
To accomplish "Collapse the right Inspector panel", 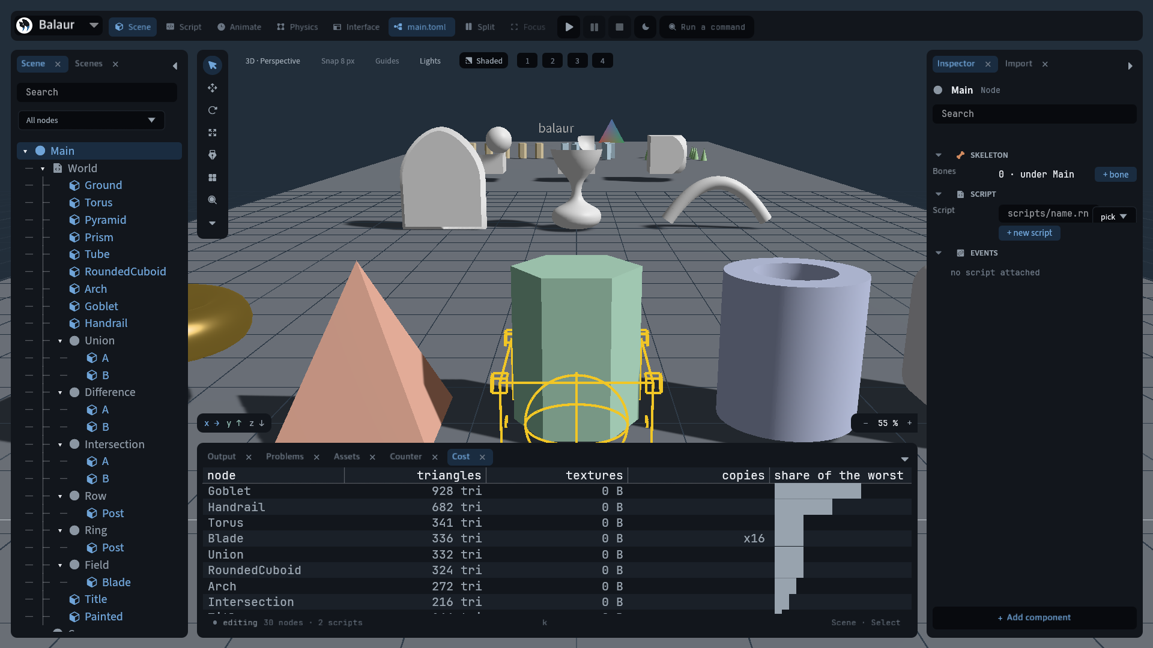I will click(1130, 66).
